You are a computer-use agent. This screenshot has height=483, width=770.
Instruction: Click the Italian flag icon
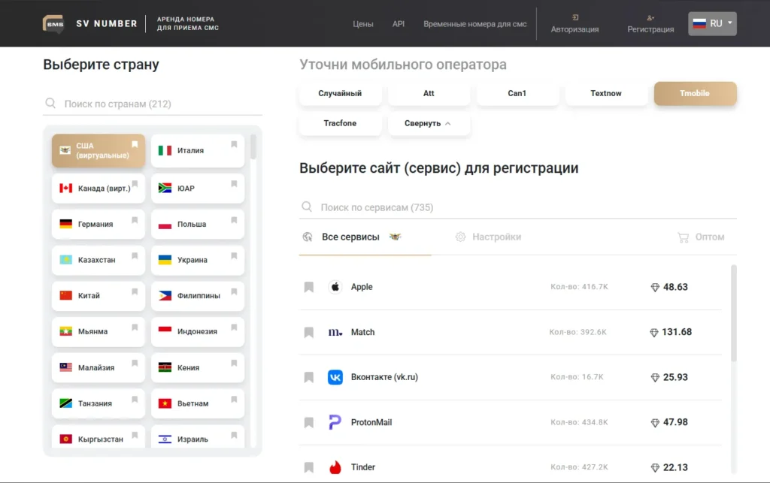[x=165, y=150]
